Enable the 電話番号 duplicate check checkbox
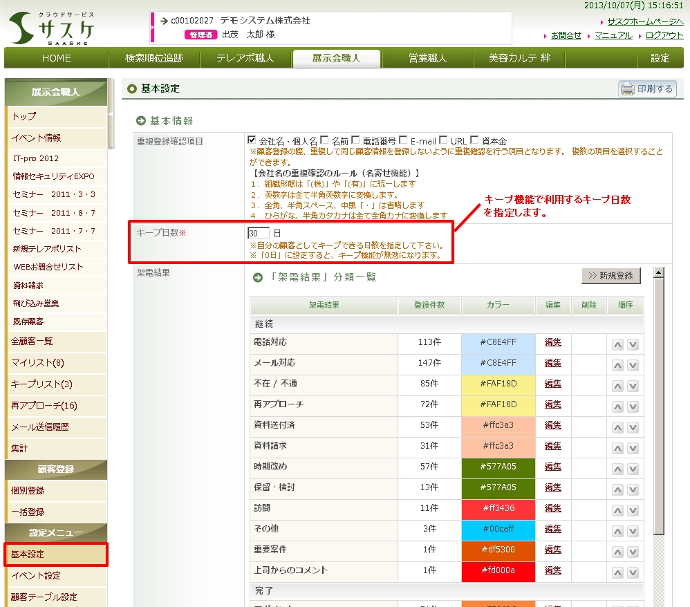 pyautogui.click(x=356, y=140)
